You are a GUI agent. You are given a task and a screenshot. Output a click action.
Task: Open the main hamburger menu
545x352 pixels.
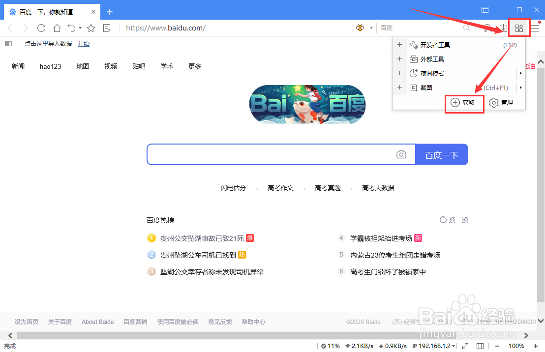click(x=535, y=28)
